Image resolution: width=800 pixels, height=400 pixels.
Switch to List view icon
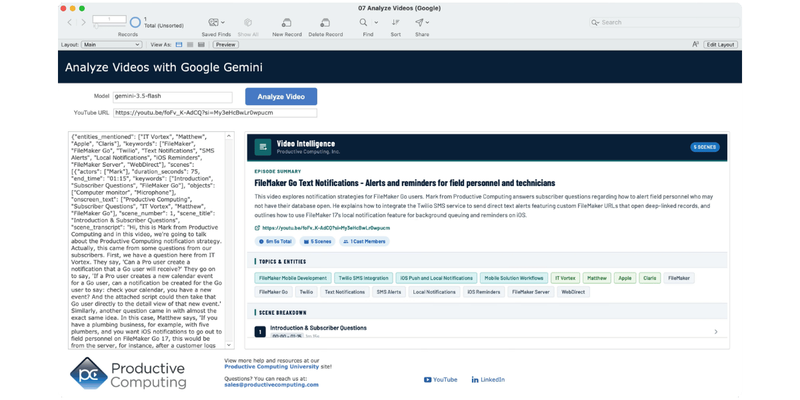(190, 45)
